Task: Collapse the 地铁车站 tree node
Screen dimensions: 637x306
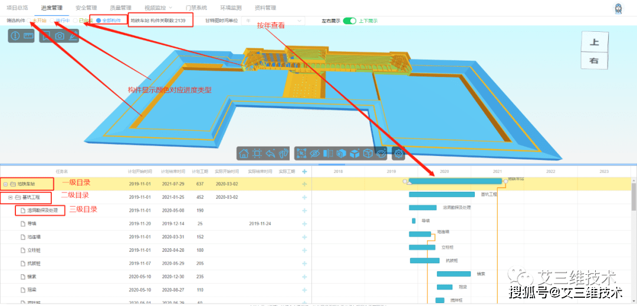Action: 5,184
